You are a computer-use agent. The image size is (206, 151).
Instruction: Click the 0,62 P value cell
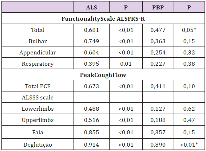pos(189,109)
